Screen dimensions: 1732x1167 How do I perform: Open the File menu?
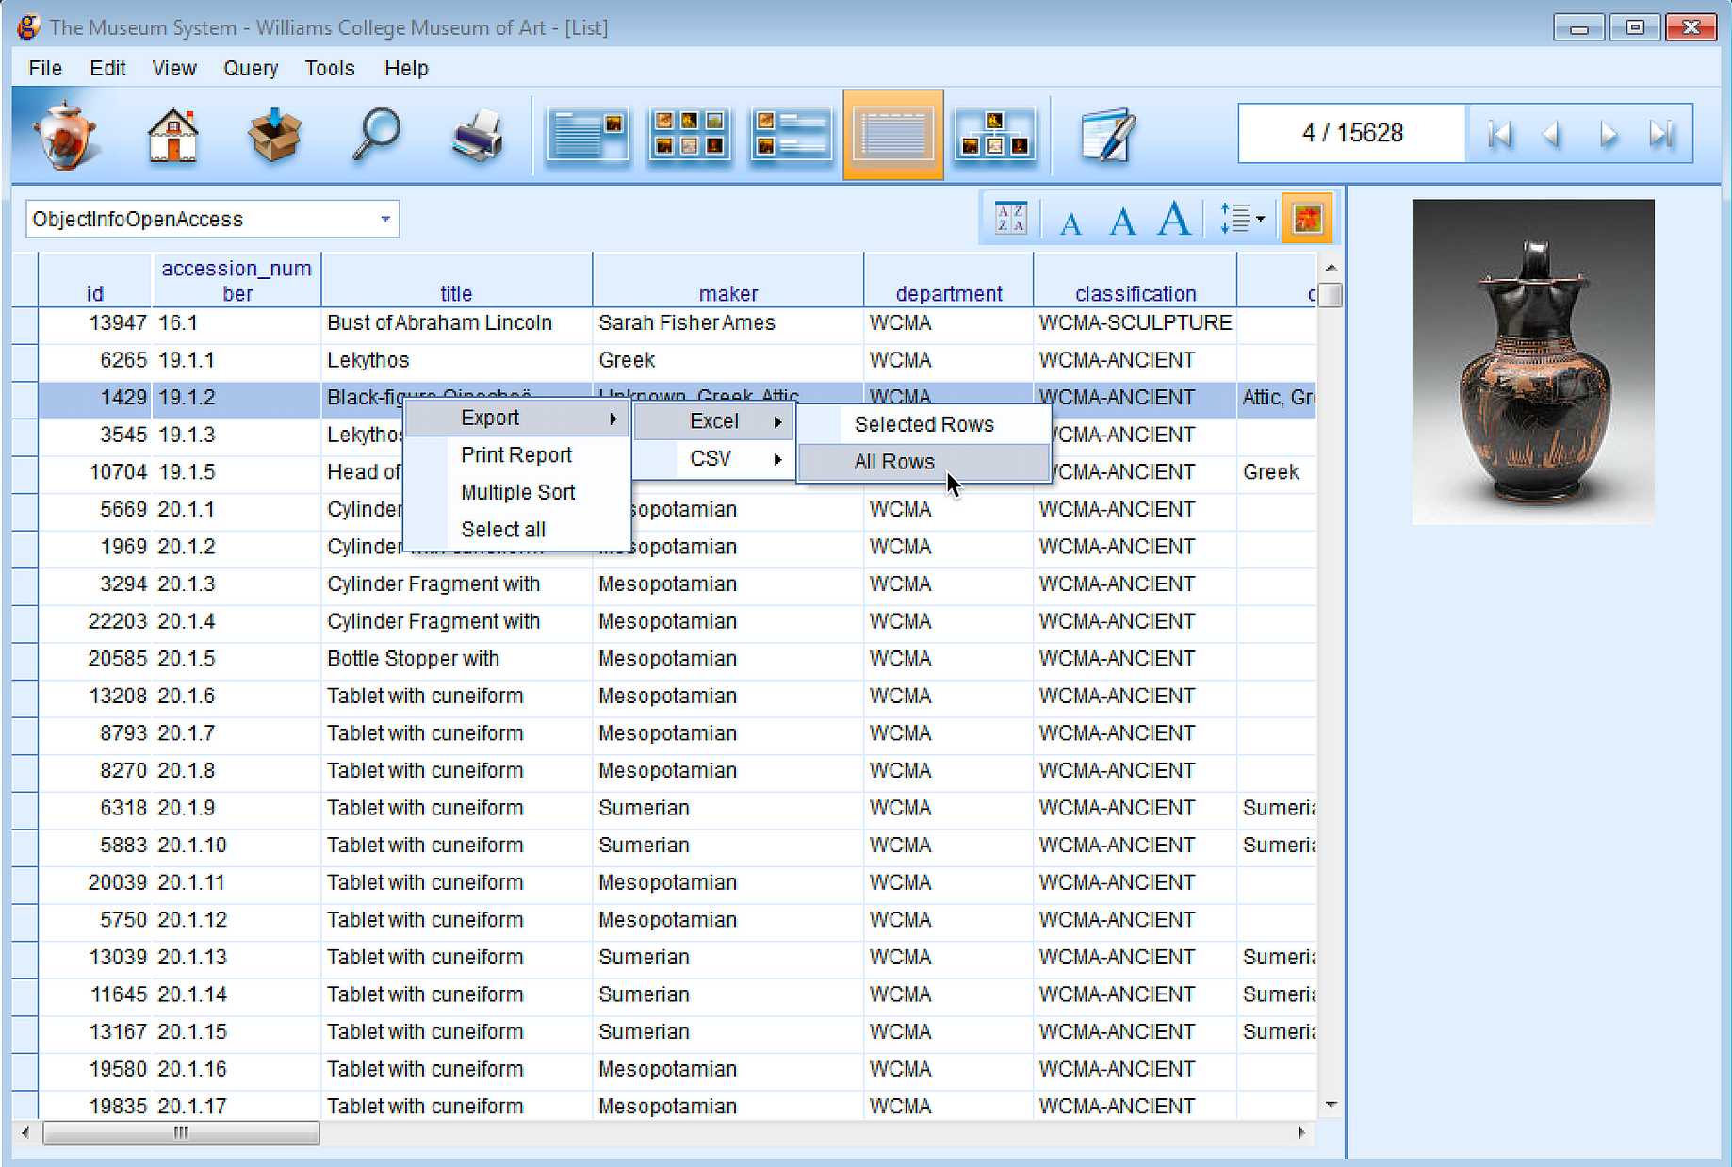pyautogui.click(x=45, y=68)
